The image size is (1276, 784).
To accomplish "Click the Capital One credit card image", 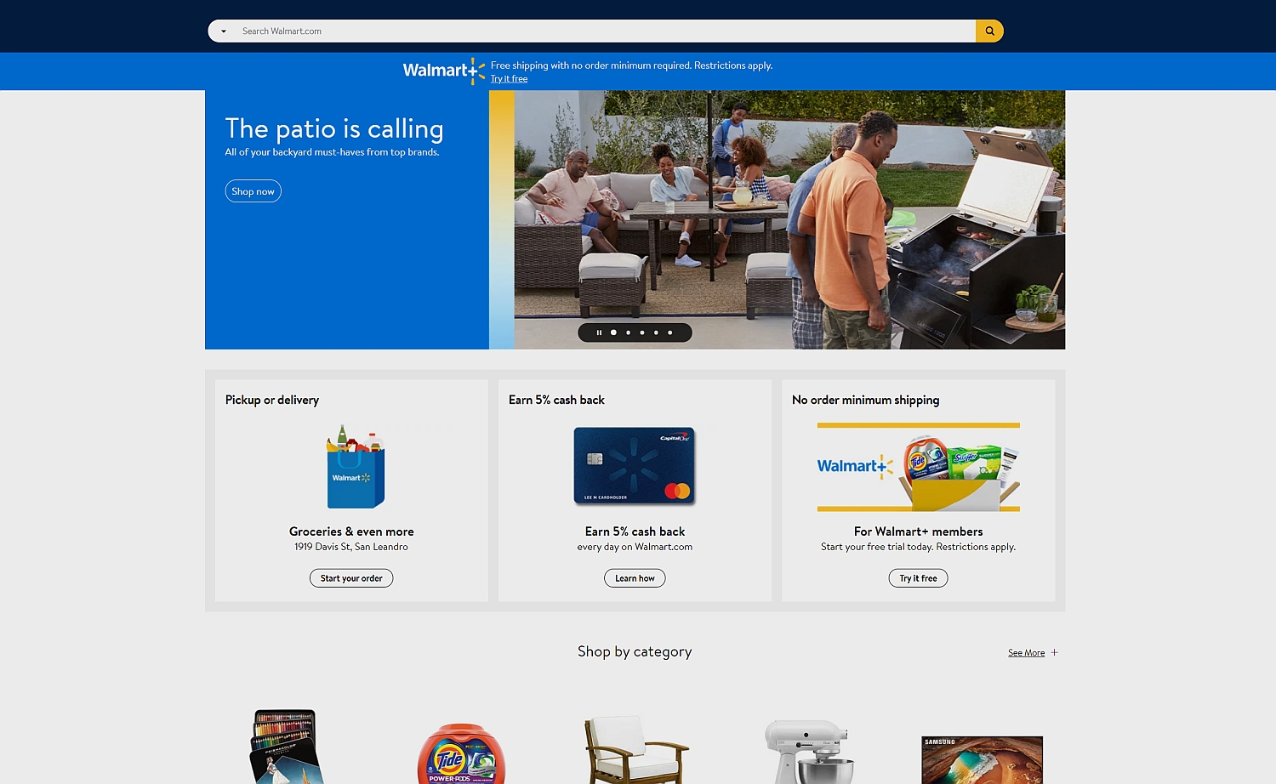I will 635,466.
